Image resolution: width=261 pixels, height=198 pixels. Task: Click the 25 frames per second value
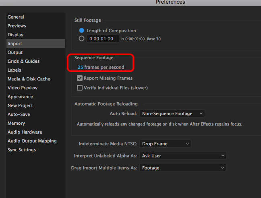click(81, 67)
